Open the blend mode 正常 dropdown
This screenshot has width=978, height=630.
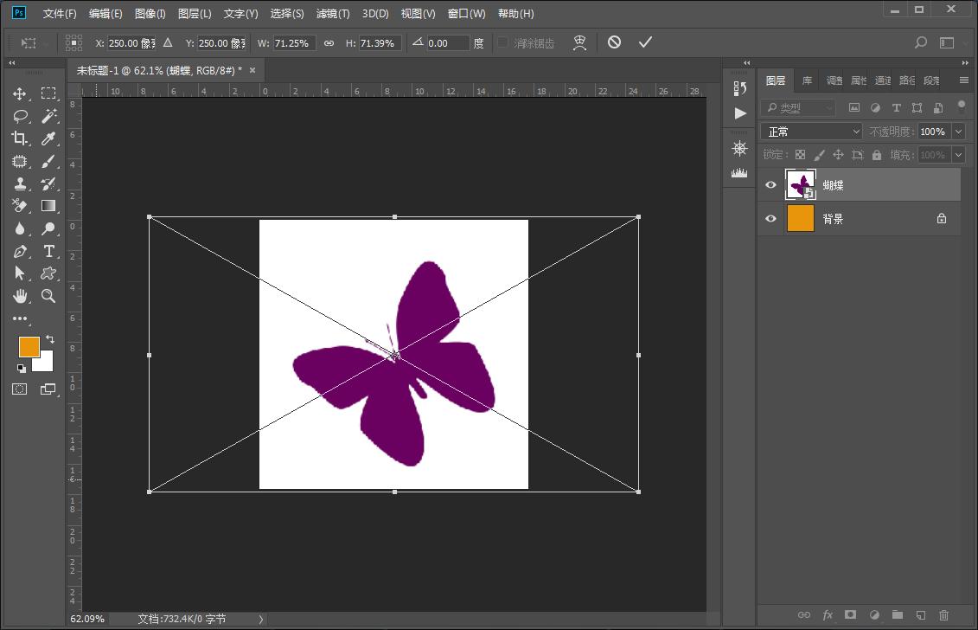click(811, 132)
